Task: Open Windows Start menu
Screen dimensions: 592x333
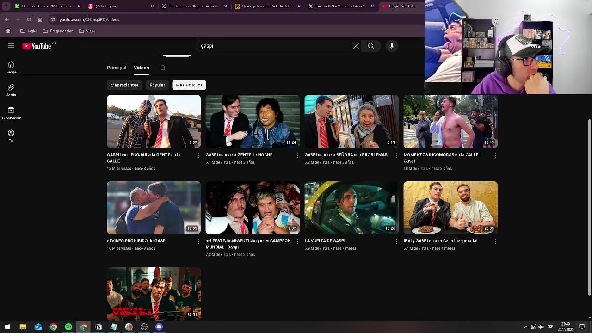Action: (7, 327)
